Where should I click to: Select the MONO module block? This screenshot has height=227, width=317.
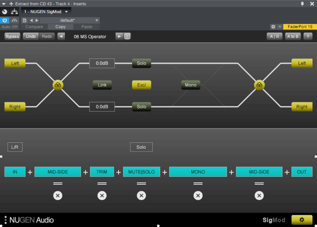pyautogui.click(x=198, y=172)
